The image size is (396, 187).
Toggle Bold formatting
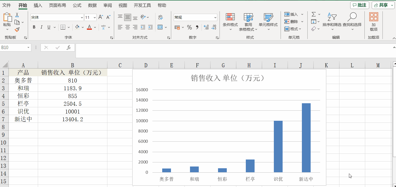pos(34,27)
